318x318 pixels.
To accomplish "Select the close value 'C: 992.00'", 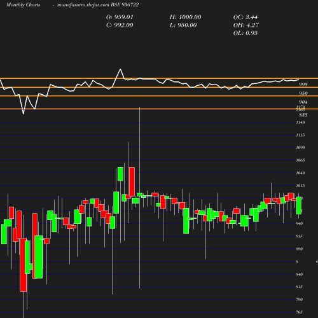I will click(120, 25).
